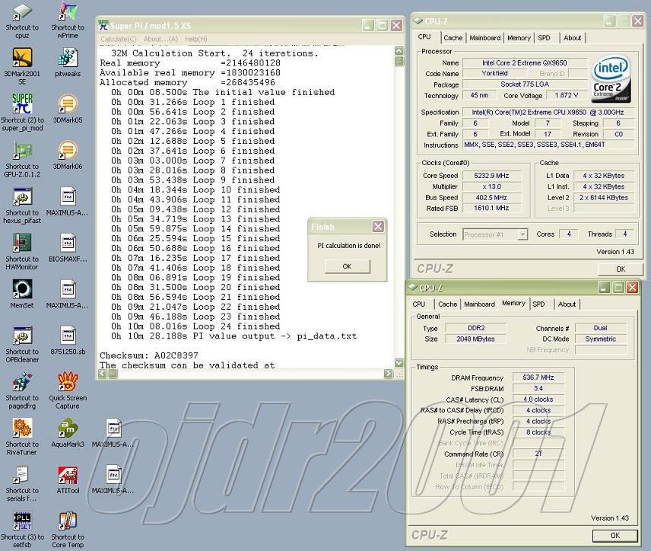Open Shortcut to serials f... icon

(x=22, y=484)
